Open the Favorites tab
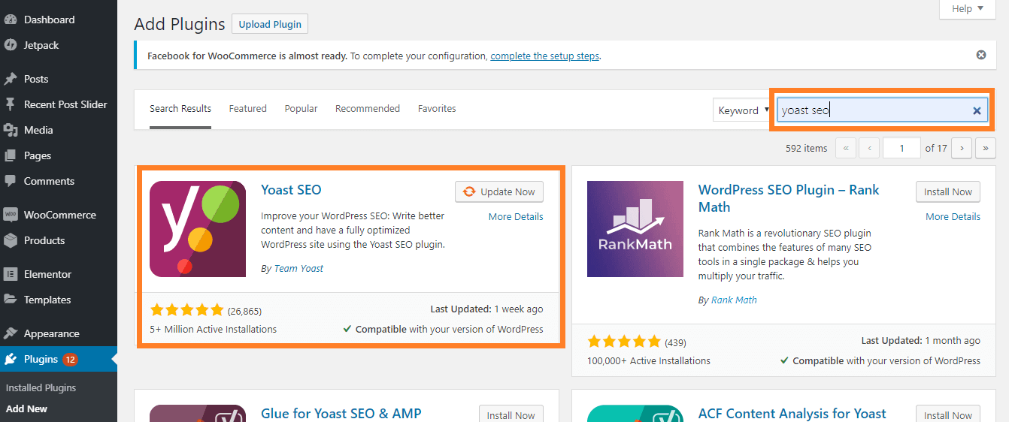1009x422 pixels. [x=437, y=108]
